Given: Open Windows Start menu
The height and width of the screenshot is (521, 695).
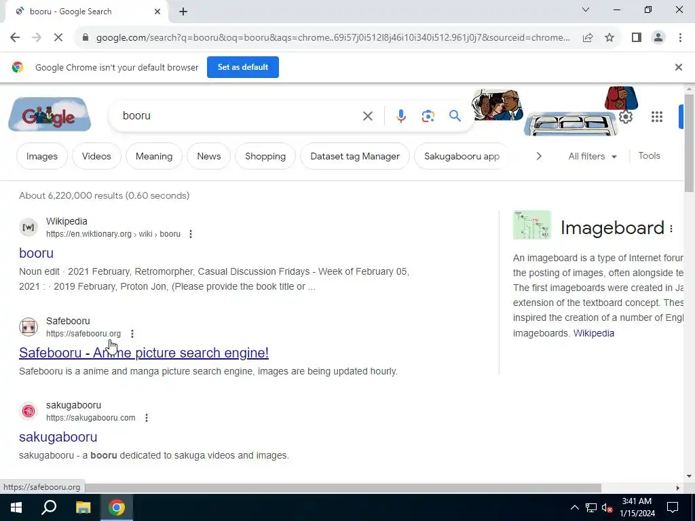Looking at the screenshot, I should 16,507.
